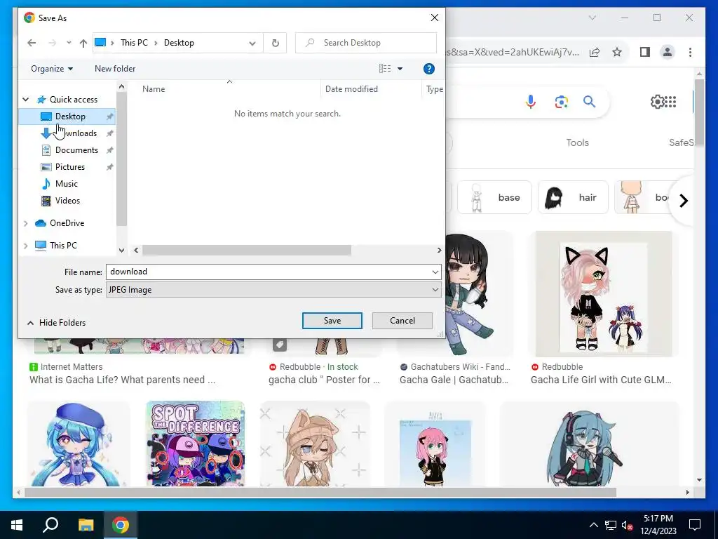Select Music in navigation pane
Image resolution: width=718 pixels, height=539 pixels.
click(x=67, y=184)
